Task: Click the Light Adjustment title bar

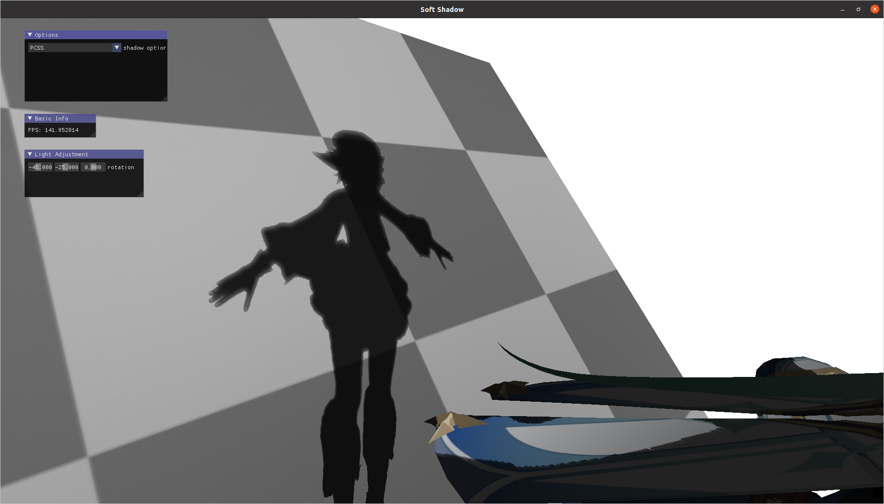Action: [x=84, y=154]
